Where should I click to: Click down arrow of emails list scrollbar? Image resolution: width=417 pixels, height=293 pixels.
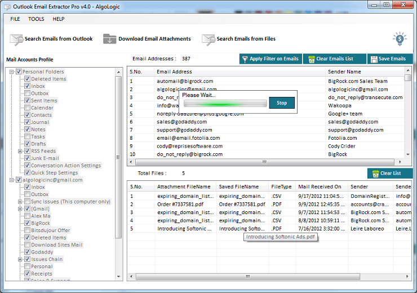coord(407,154)
